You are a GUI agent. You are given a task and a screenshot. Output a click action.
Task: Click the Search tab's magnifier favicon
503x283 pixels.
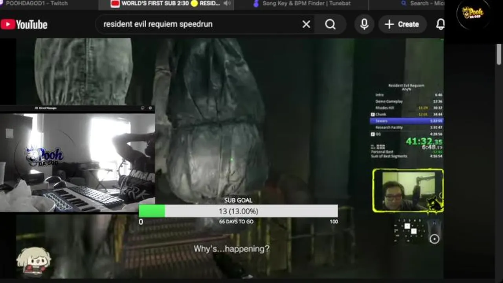tap(404, 4)
